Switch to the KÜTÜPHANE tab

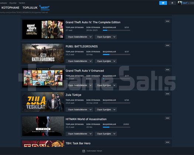point(10,8)
